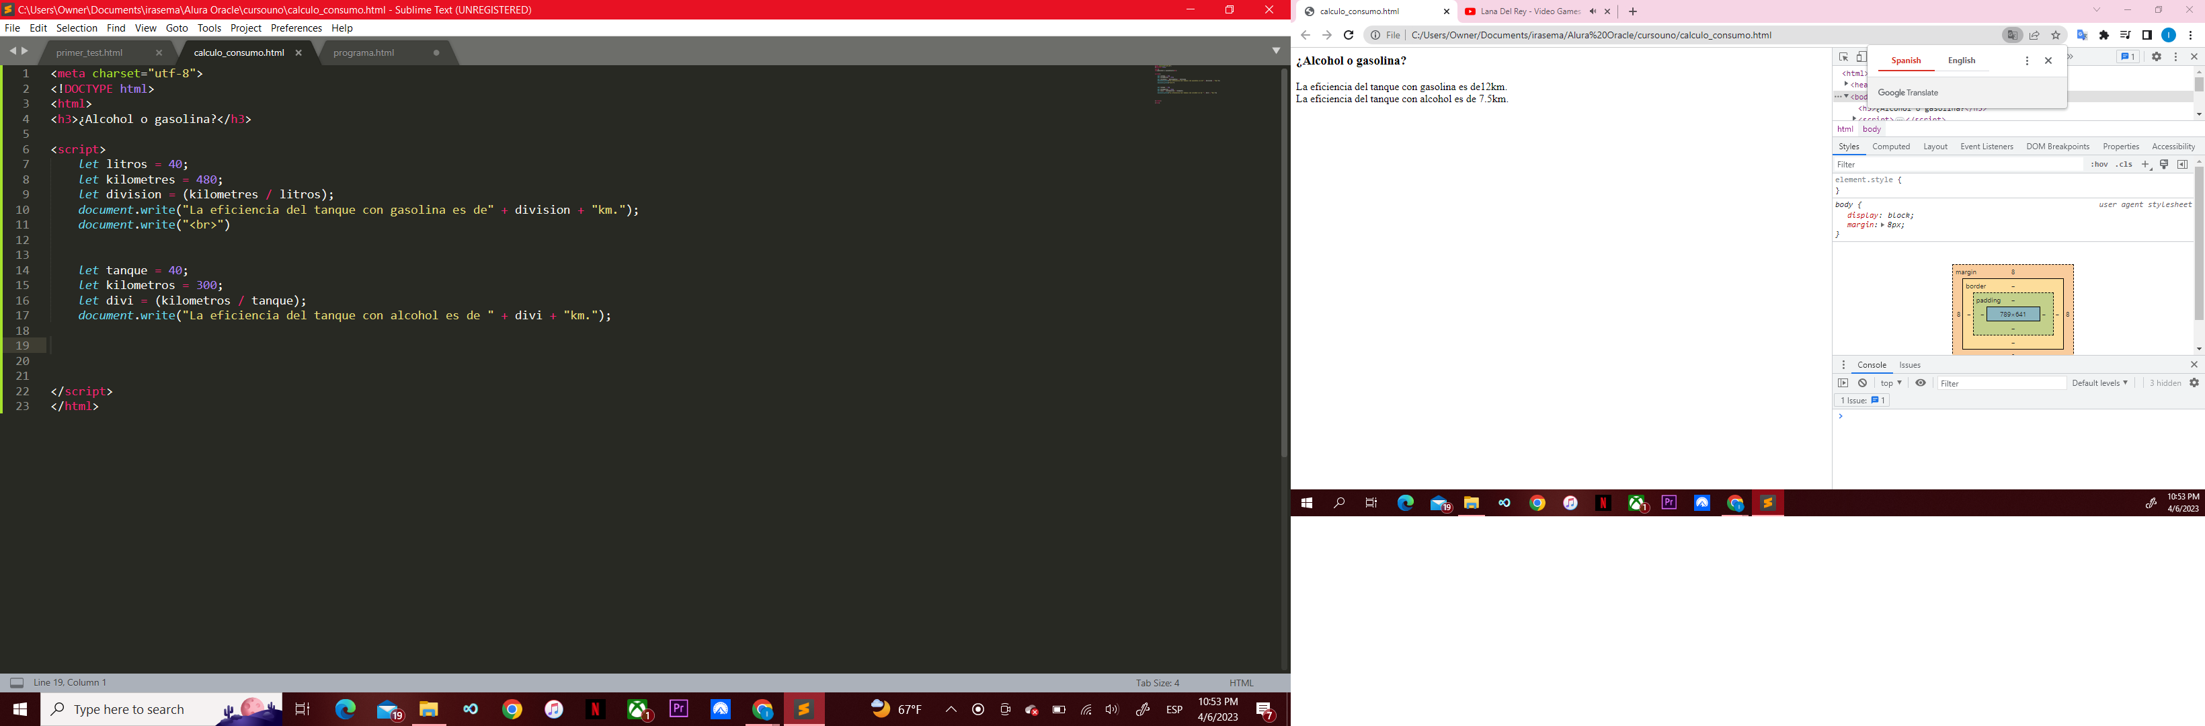Open the Chrome extensions puzzle icon

[2104, 35]
